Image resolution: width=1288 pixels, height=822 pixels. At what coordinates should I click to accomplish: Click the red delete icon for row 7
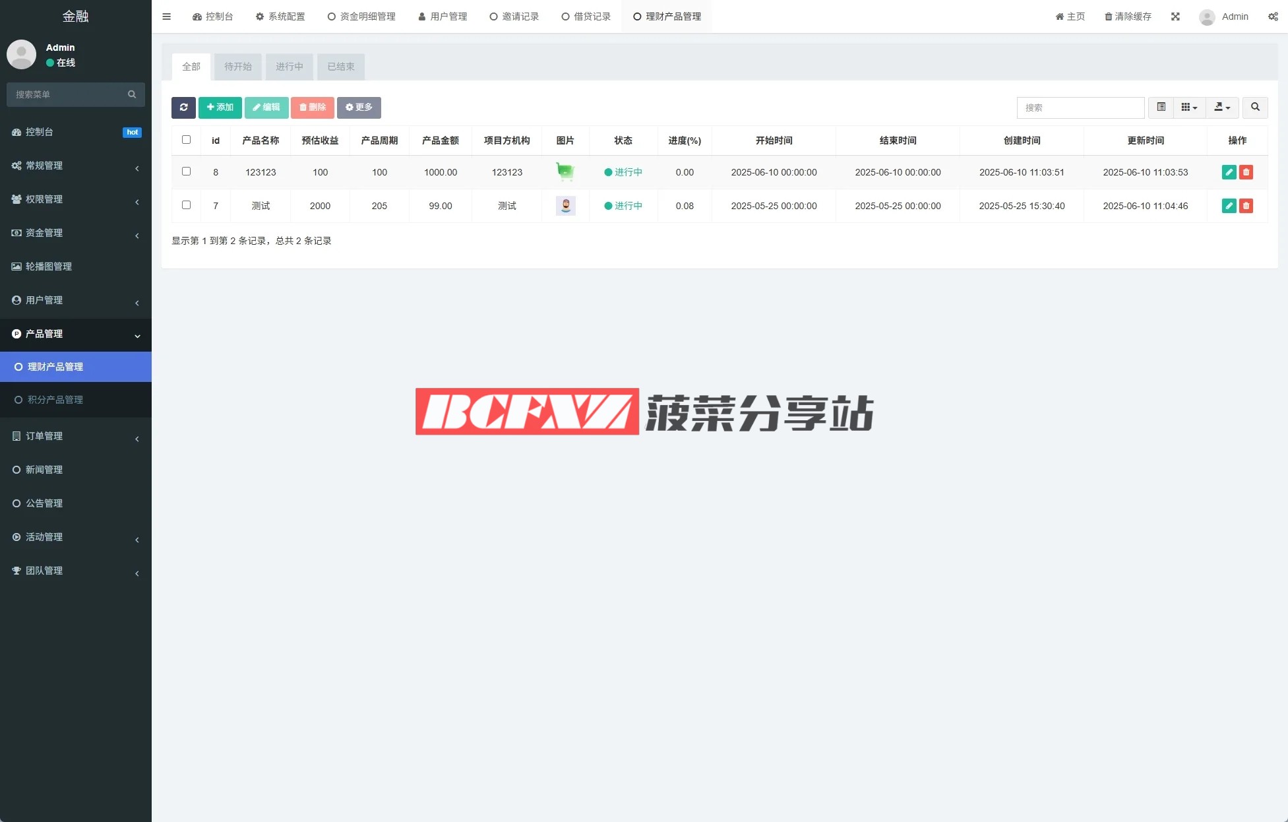click(x=1246, y=206)
